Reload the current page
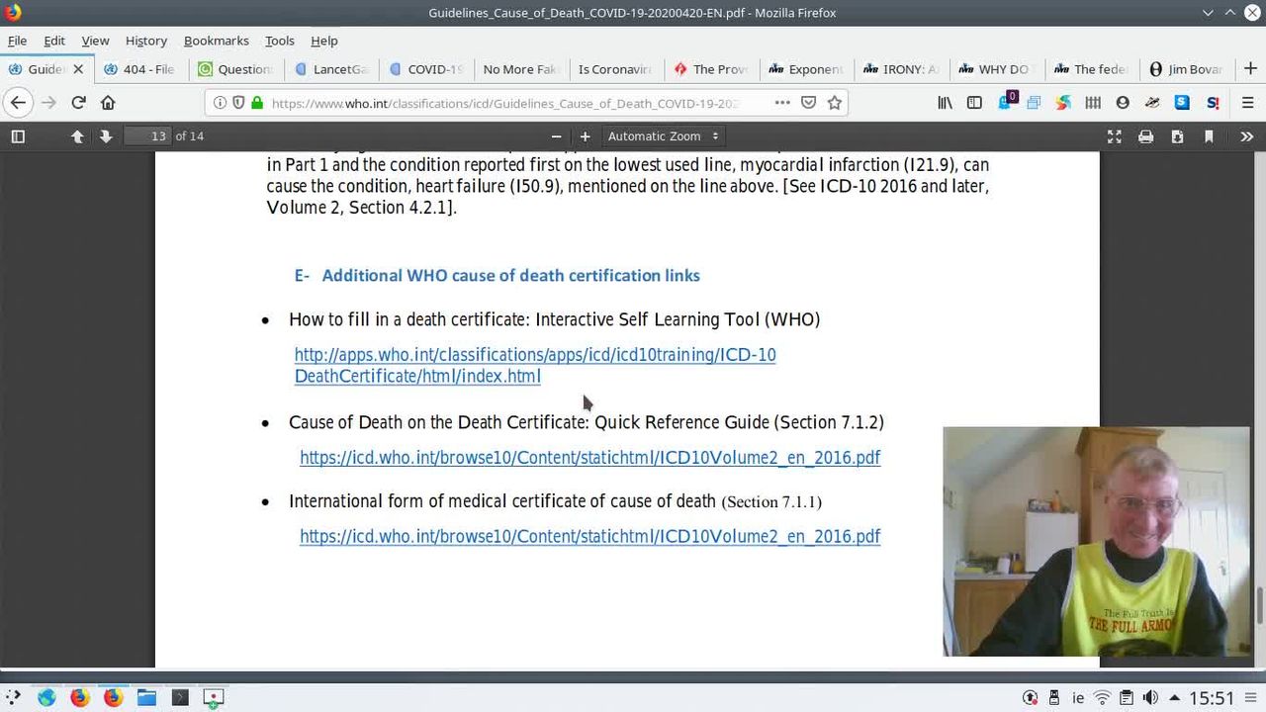This screenshot has width=1266, height=712. [78, 103]
